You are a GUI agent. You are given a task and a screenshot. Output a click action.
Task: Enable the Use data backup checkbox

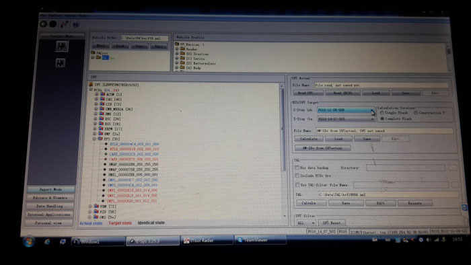(297, 167)
